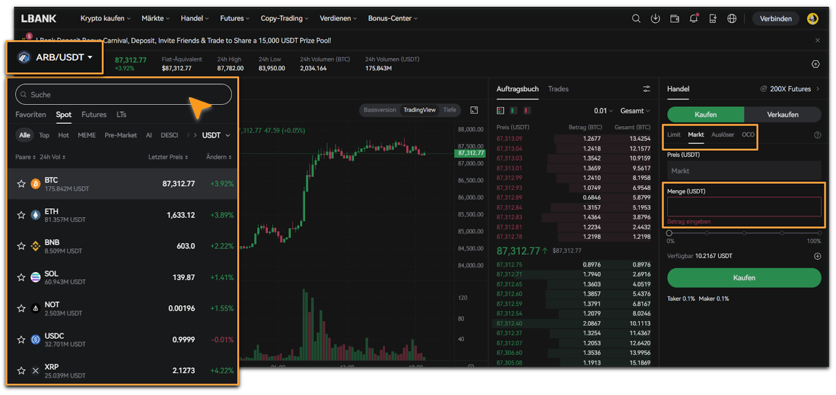Favorite the BNB pair star
This screenshot has height=395, width=836.
(x=21, y=246)
